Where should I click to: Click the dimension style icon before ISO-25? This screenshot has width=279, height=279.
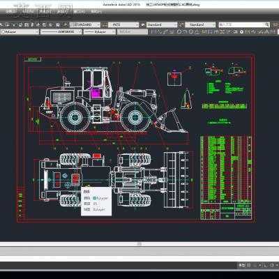(105, 24)
